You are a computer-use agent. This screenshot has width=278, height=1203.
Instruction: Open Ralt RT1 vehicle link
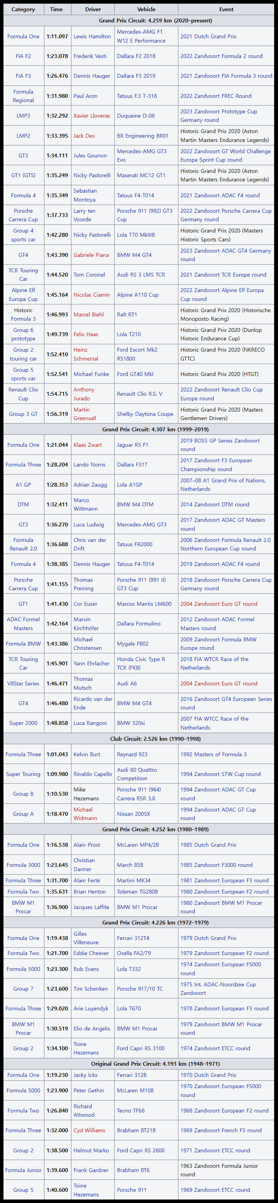[127, 314]
